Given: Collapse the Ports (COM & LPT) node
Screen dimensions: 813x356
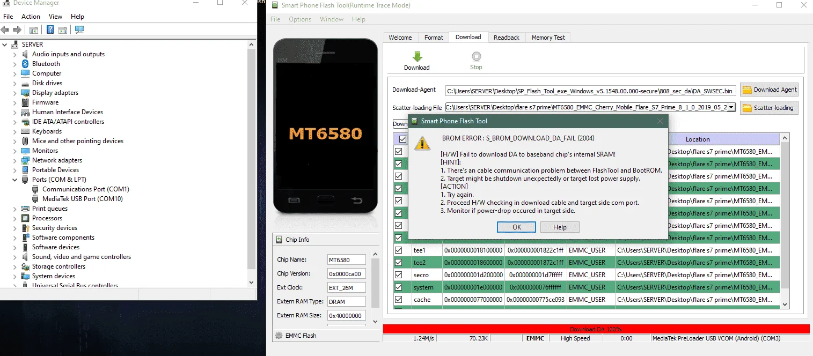Looking at the screenshot, I should point(15,180).
